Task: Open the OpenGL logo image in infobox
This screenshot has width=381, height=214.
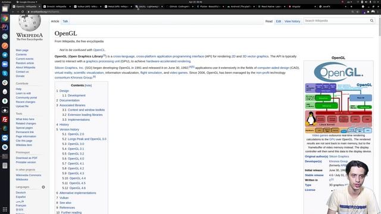Action: click(x=338, y=72)
